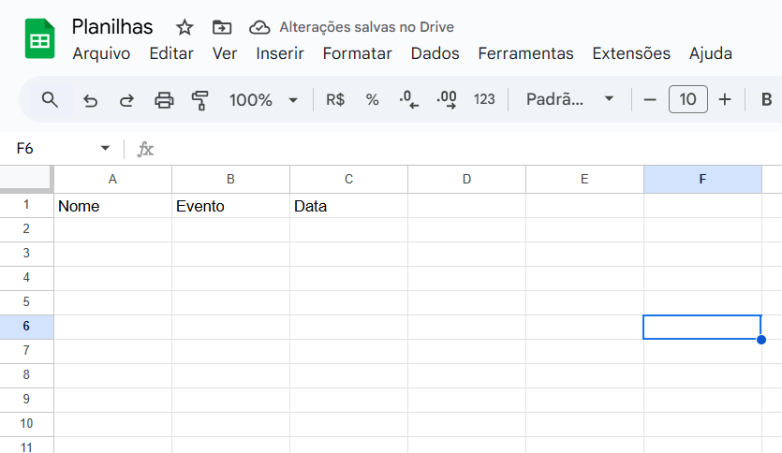Open the Inserir menu
The image size is (782, 453).
click(x=280, y=53)
